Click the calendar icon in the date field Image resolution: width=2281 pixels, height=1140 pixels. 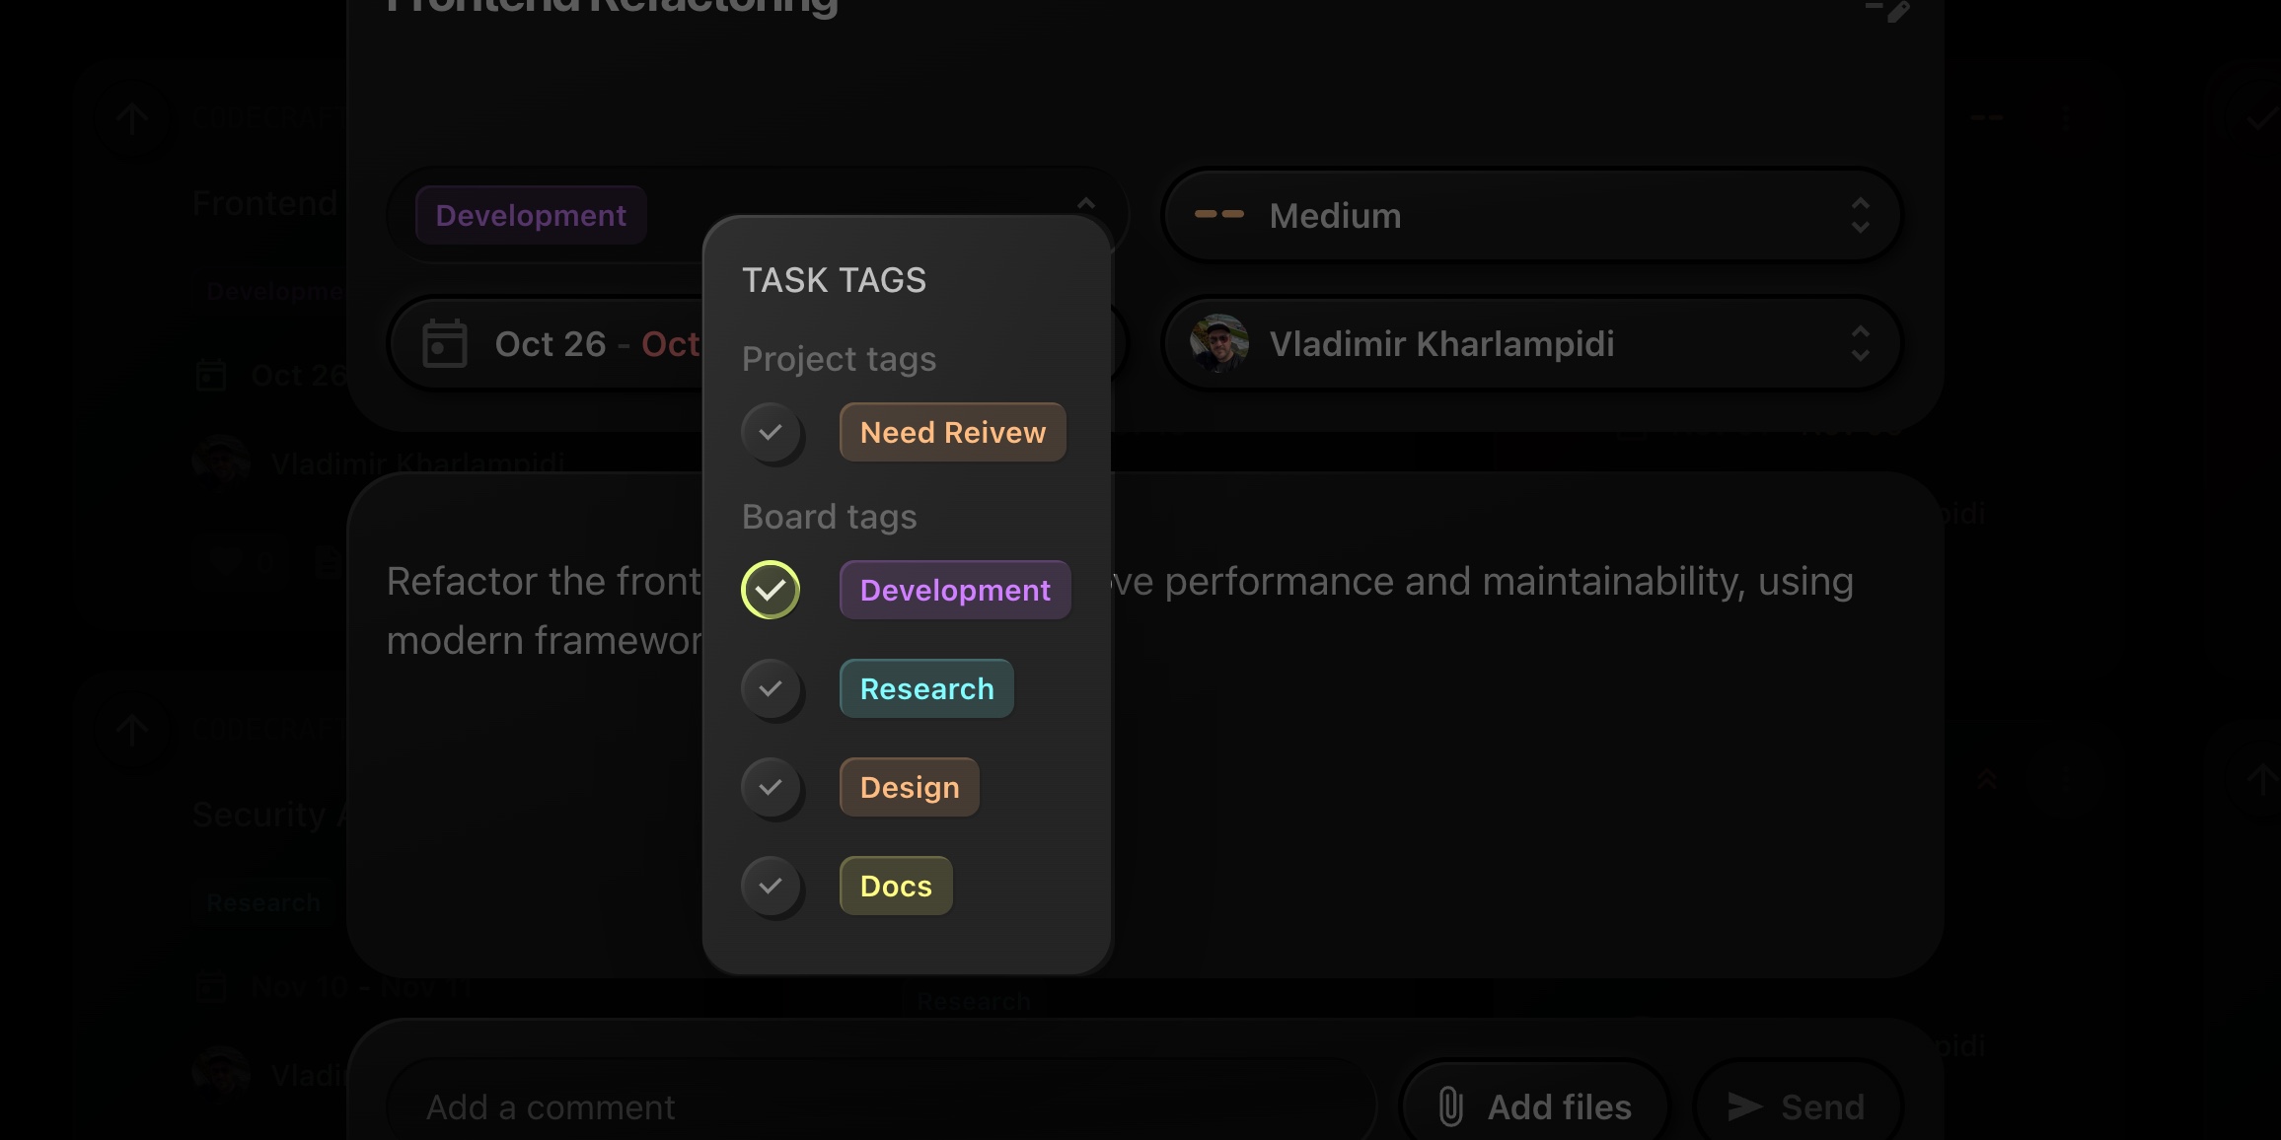pos(443,343)
